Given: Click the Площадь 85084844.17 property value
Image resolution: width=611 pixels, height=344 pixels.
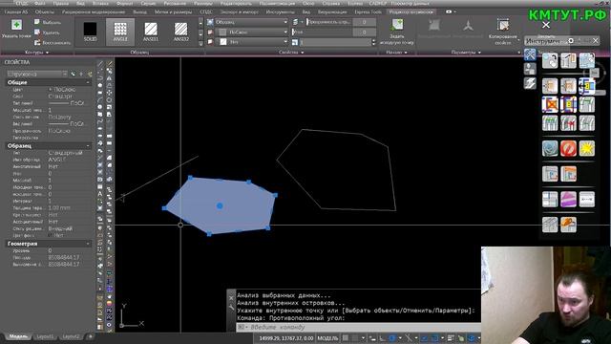Looking at the screenshot, I should click(x=64, y=257).
